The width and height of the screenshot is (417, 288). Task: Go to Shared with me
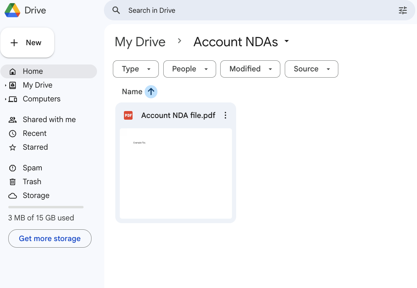(49, 120)
